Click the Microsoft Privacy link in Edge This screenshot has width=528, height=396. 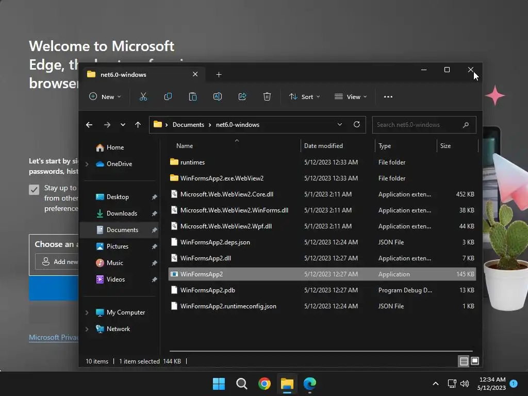(x=54, y=337)
